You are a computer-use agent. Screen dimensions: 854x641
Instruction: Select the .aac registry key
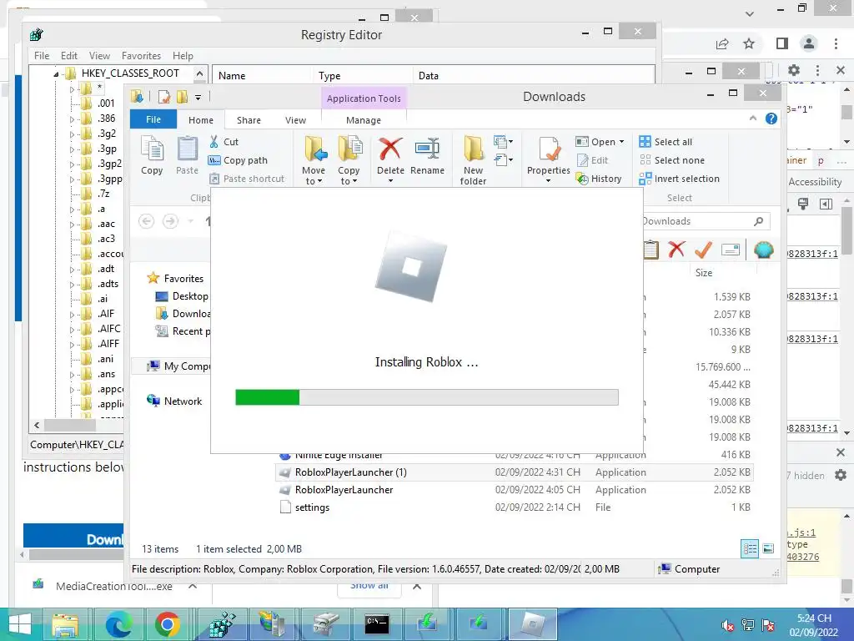(x=106, y=224)
